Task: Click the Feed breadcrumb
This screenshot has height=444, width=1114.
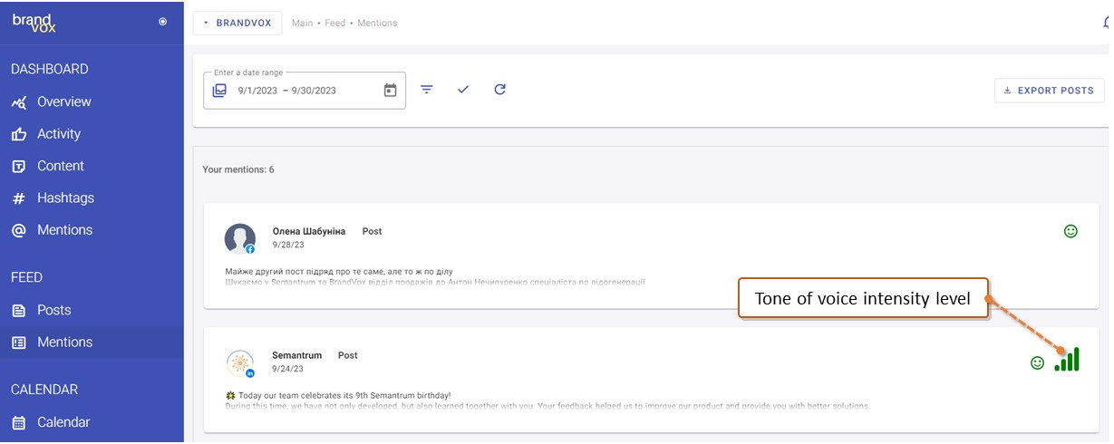Action: point(335,23)
